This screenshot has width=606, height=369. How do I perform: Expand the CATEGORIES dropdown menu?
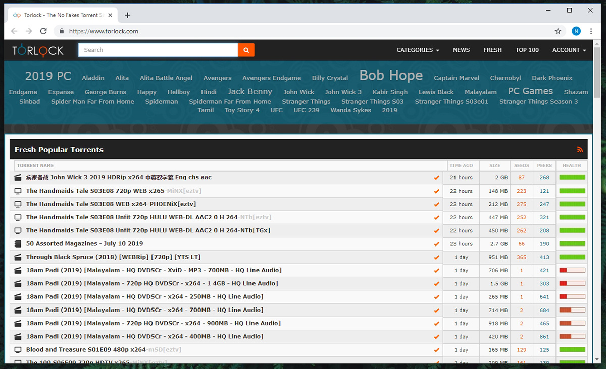(418, 50)
